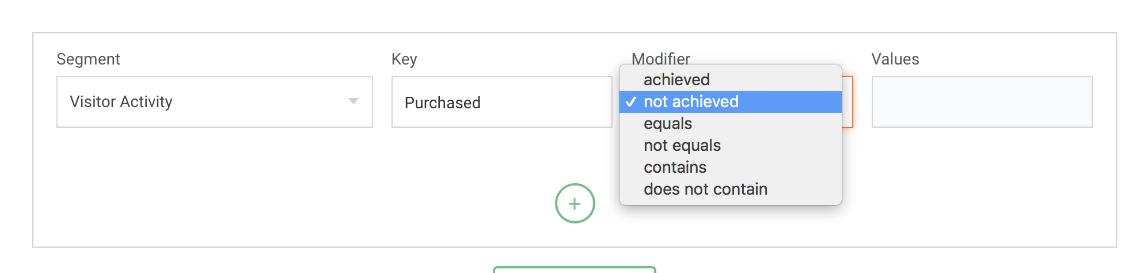This screenshot has width=1140, height=273.
Task: Click the Key field containing Purchased
Action: point(501,102)
